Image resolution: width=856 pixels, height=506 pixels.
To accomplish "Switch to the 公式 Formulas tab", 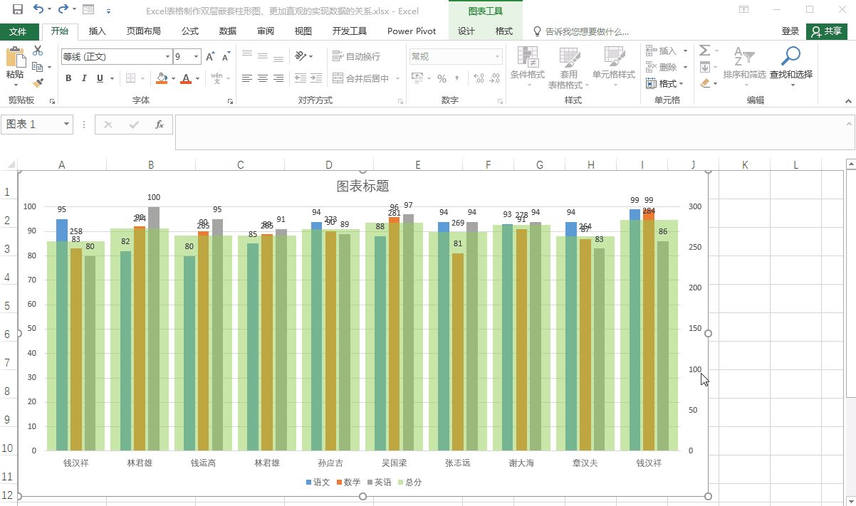I will pos(190,31).
